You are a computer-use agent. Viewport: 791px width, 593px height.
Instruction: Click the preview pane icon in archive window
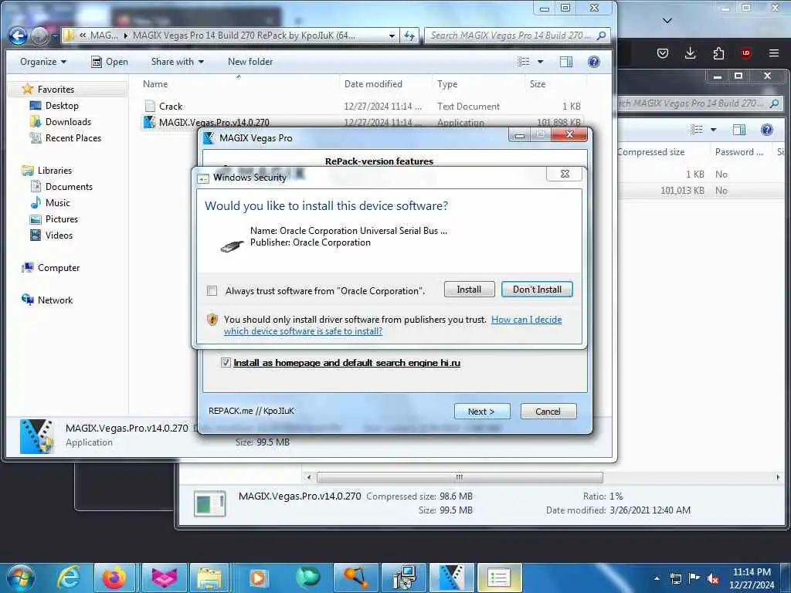[x=739, y=130]
